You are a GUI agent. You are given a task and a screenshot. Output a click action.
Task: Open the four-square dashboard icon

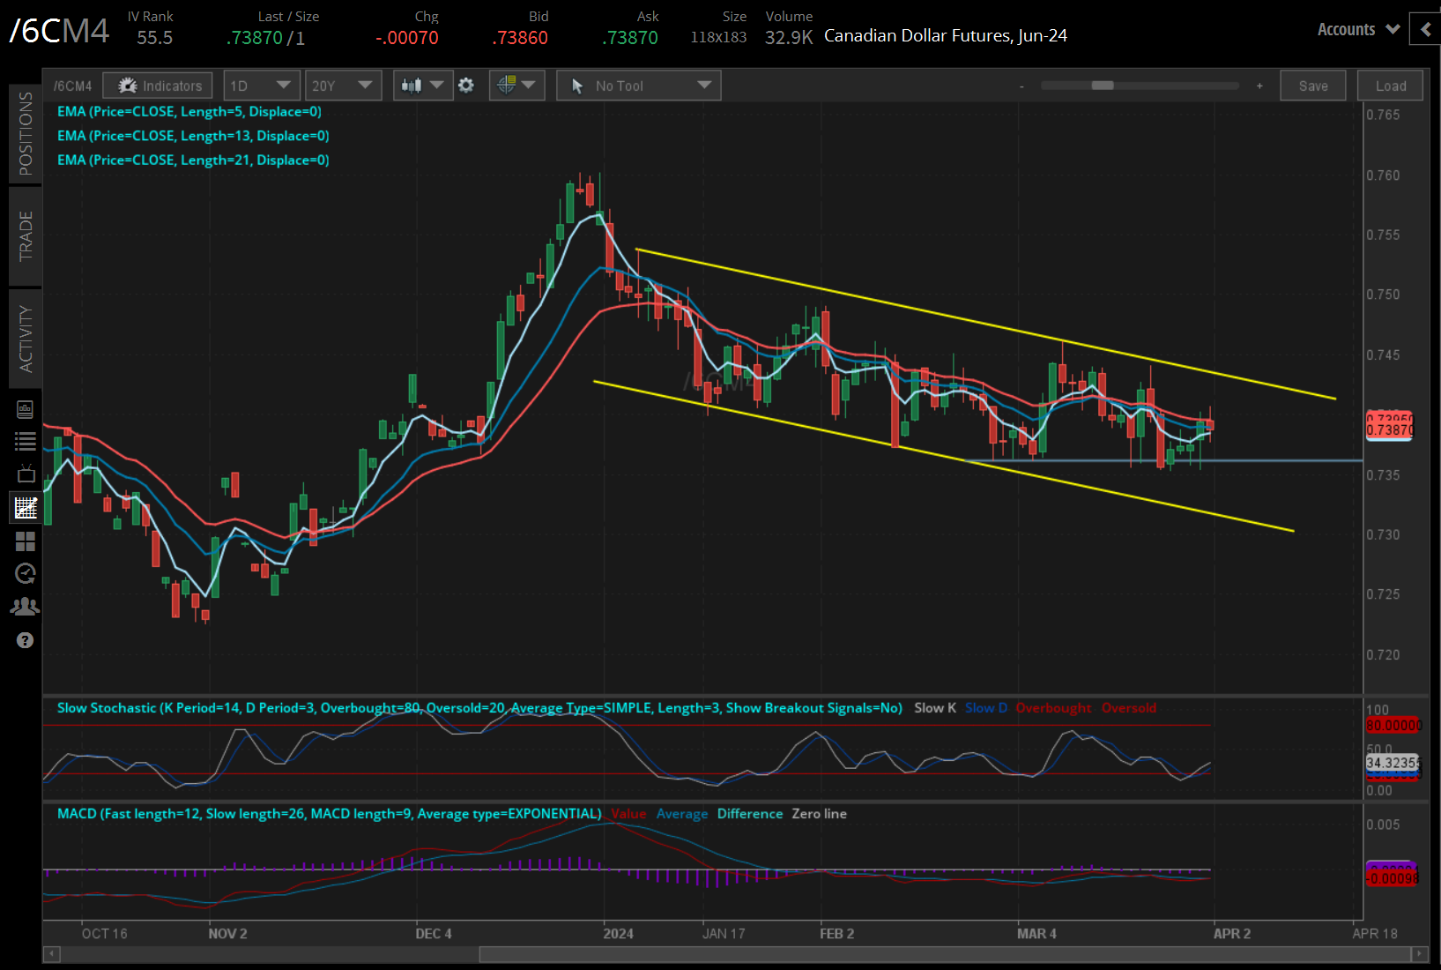pyautogui.click(x=26, y=541)
